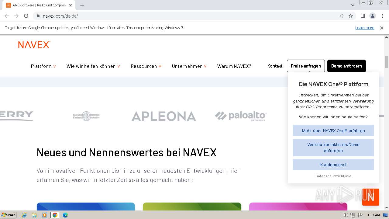The width and height of the screenshot is (389, 219).
Task: Open Warum NAVEX? page
Action: click(234, 66)
